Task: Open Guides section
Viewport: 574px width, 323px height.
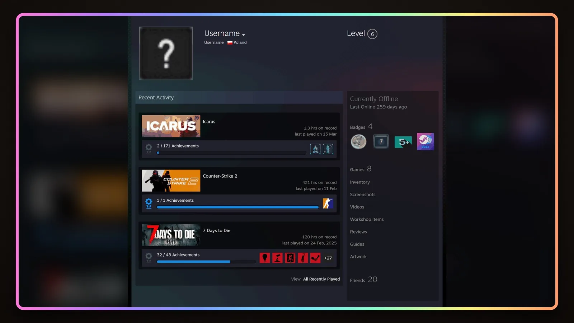Action: click(x=357, y=244)
